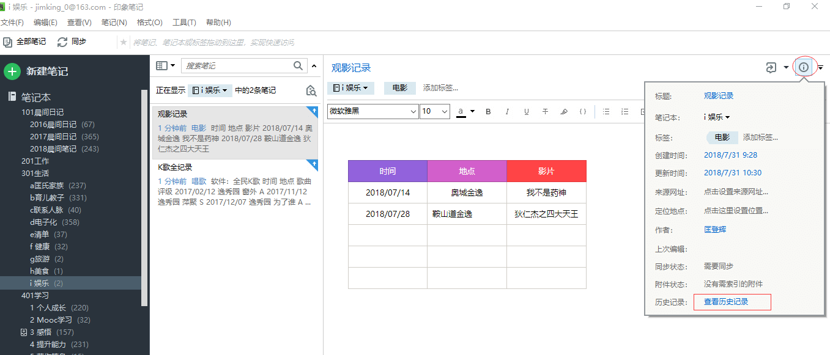
Task: Click the 同步 sync icon
Action: click(62, 42)
